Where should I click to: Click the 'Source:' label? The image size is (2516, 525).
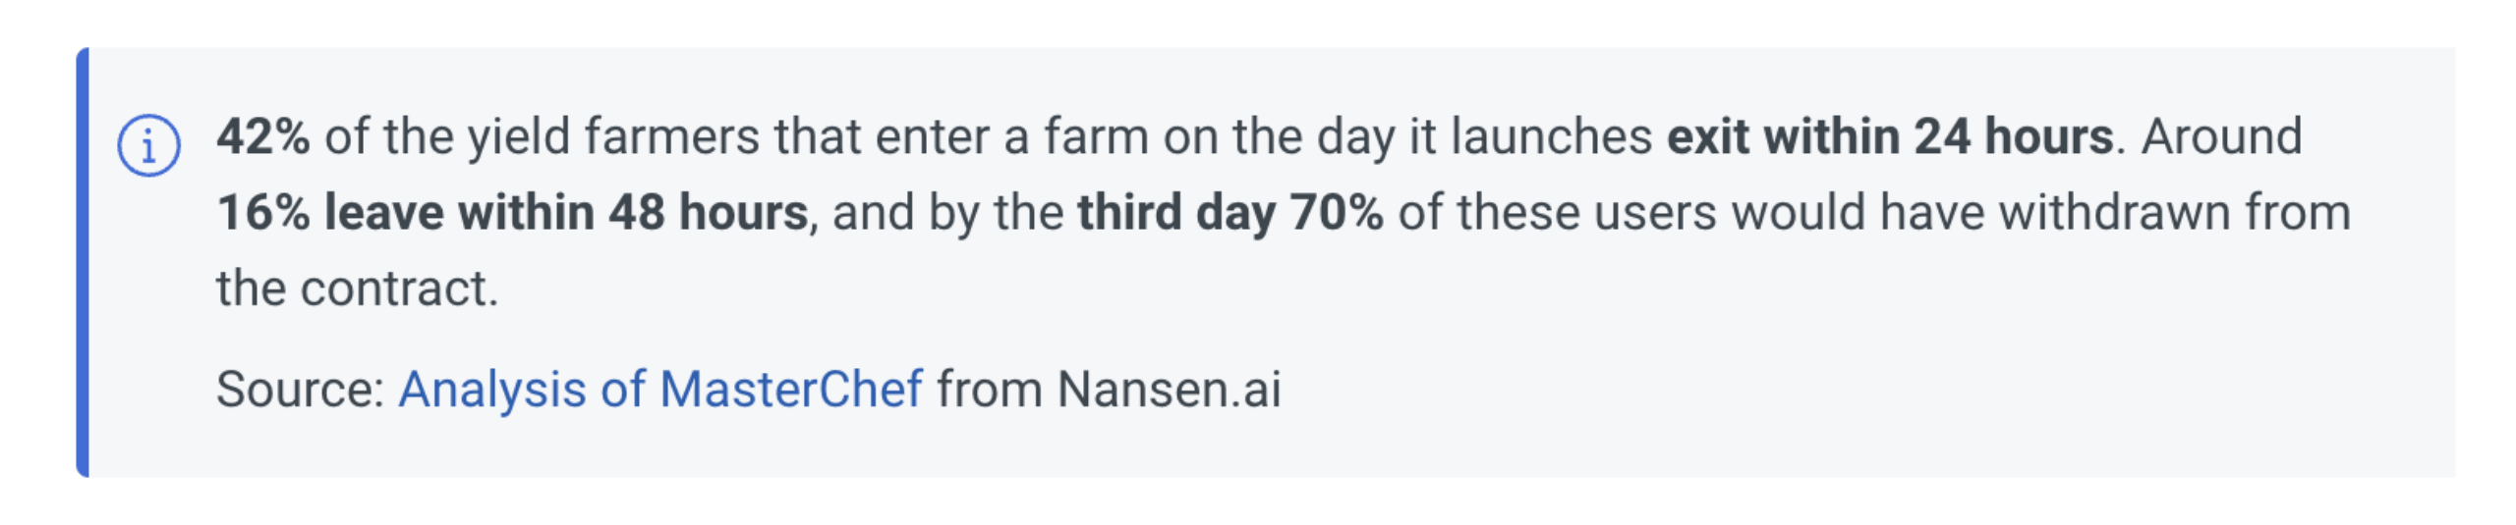[x=300, y=390]
